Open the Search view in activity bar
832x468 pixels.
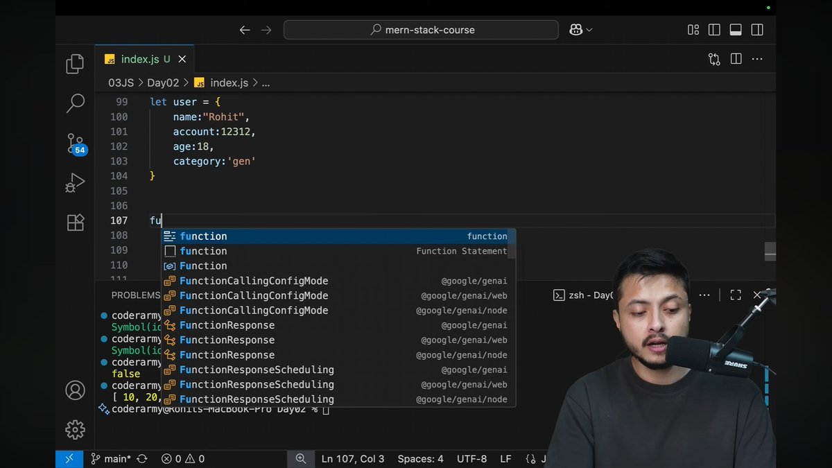coord(75,104)
